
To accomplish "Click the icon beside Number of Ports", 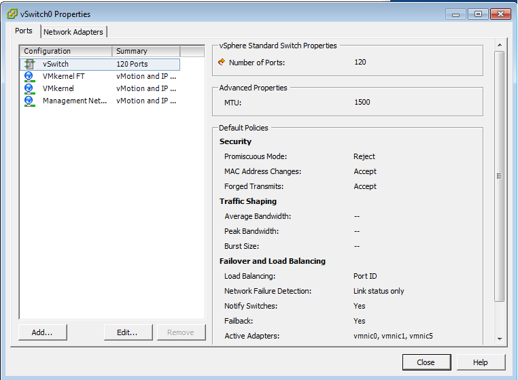I will [x=222, y=62].
